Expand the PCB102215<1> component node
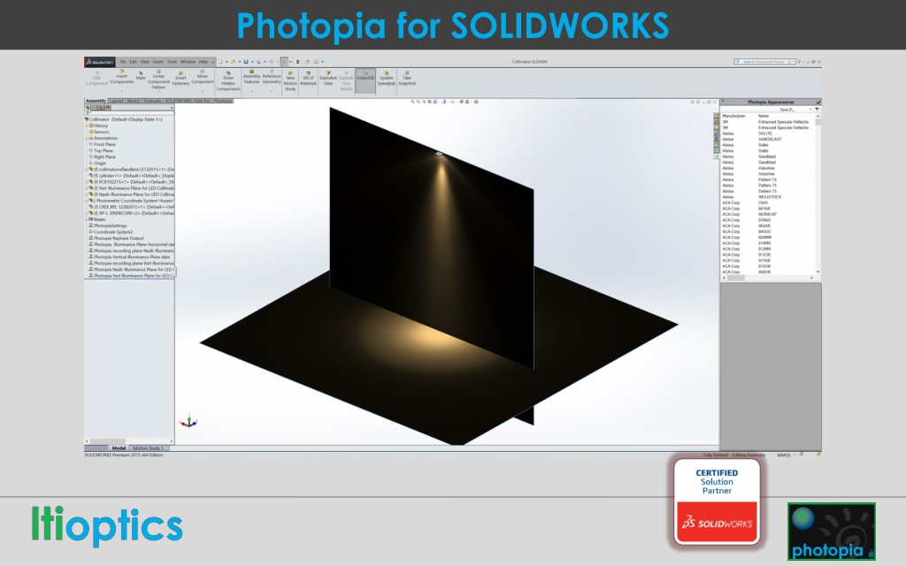The width and height of the screenshot is (906, 566). (x=87, y=181)
